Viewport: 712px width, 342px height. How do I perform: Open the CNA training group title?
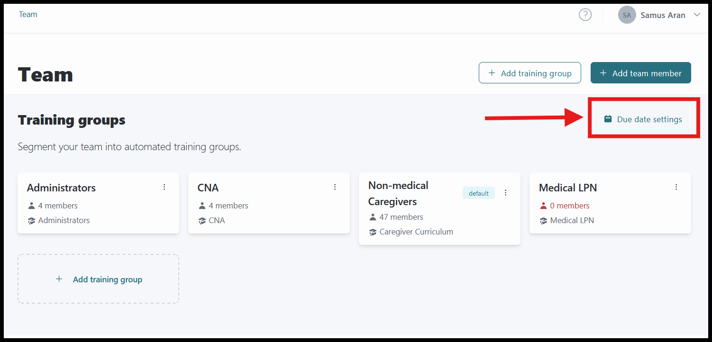tap(208, 188)
